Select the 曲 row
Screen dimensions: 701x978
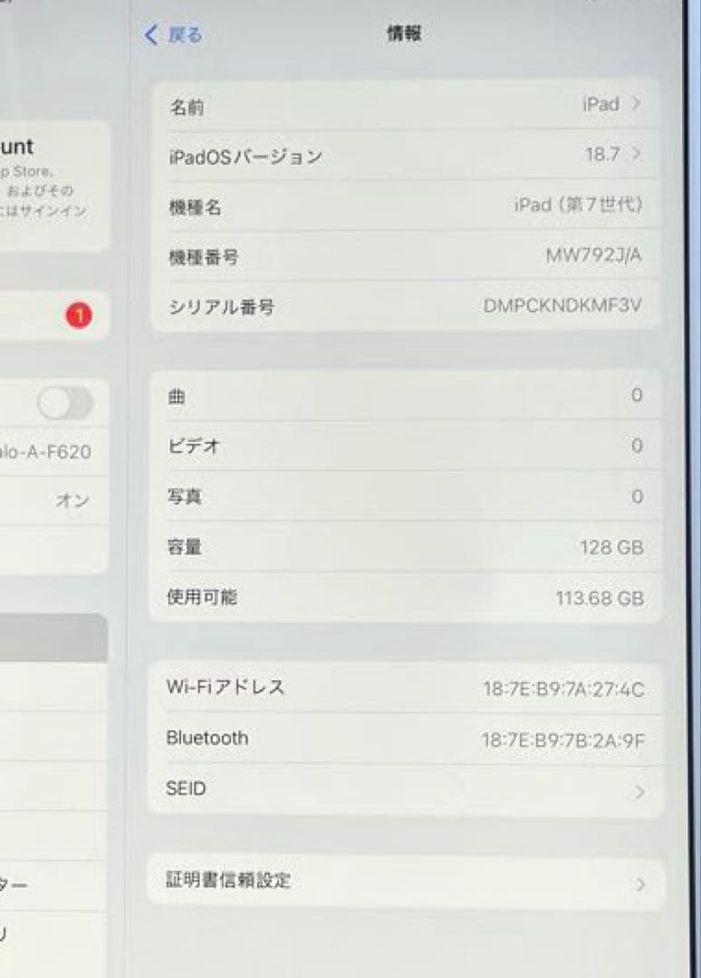click(406, 396)
